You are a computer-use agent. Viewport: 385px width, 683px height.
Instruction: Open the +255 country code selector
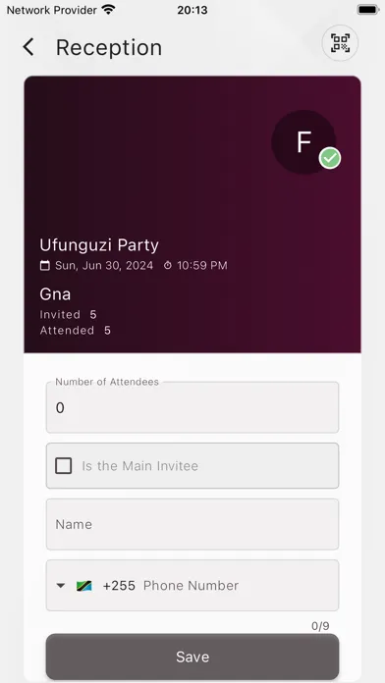(119, 586)
